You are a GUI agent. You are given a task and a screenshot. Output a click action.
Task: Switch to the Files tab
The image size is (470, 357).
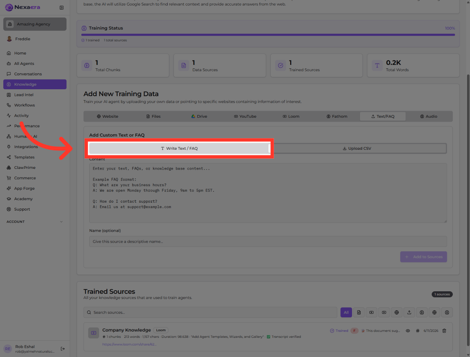tap(153, 116)
